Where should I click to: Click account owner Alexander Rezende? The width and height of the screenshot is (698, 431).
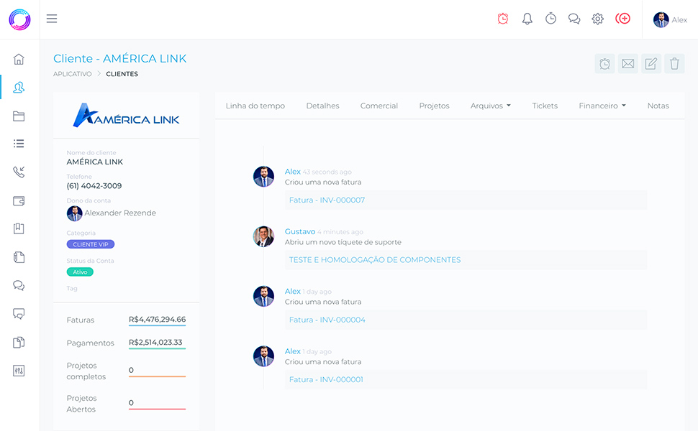[112, 213]
